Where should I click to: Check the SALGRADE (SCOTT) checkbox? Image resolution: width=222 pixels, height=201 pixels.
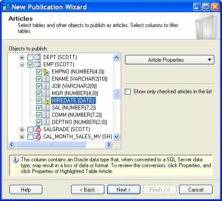[x=30, y=129]
